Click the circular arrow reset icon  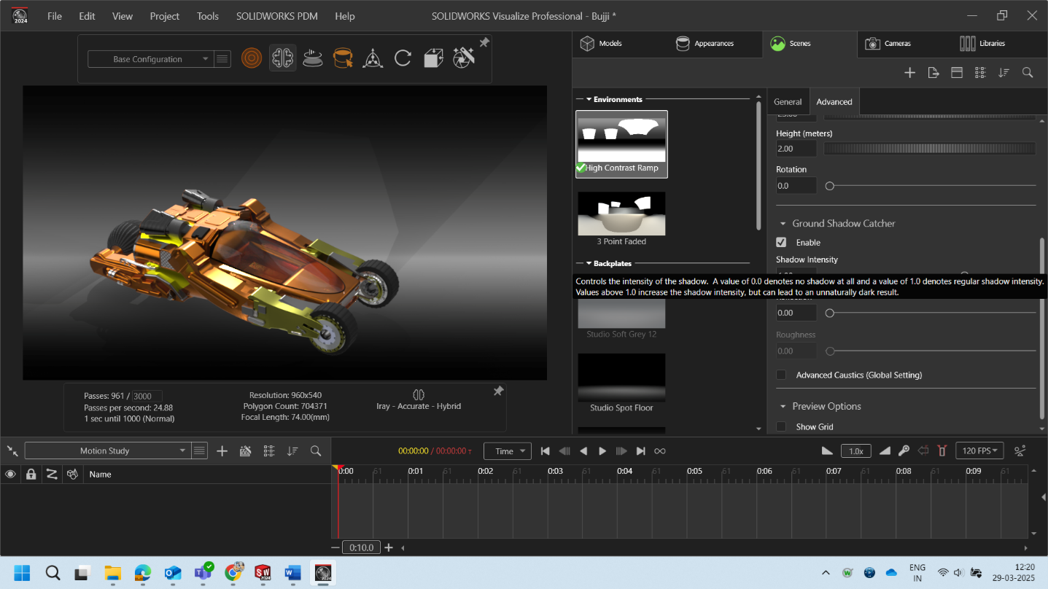point(403,58)
